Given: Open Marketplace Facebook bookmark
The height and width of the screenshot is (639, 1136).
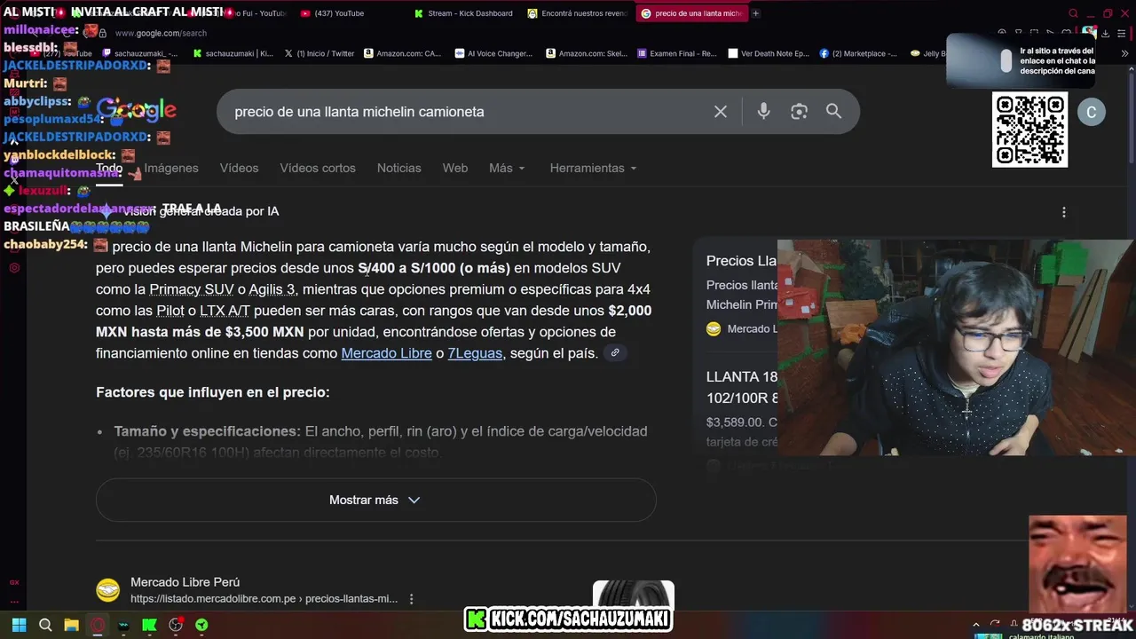Looking at the screenshot, I should (858, 53).
